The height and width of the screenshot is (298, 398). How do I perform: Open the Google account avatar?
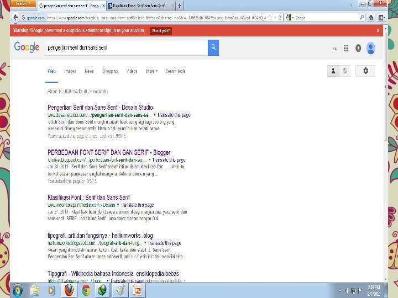pos(370,48)
